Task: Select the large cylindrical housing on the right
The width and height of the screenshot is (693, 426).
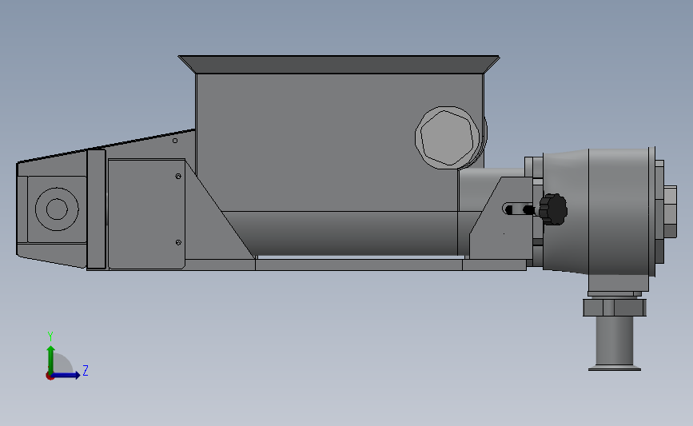Action: pos(619,212)
